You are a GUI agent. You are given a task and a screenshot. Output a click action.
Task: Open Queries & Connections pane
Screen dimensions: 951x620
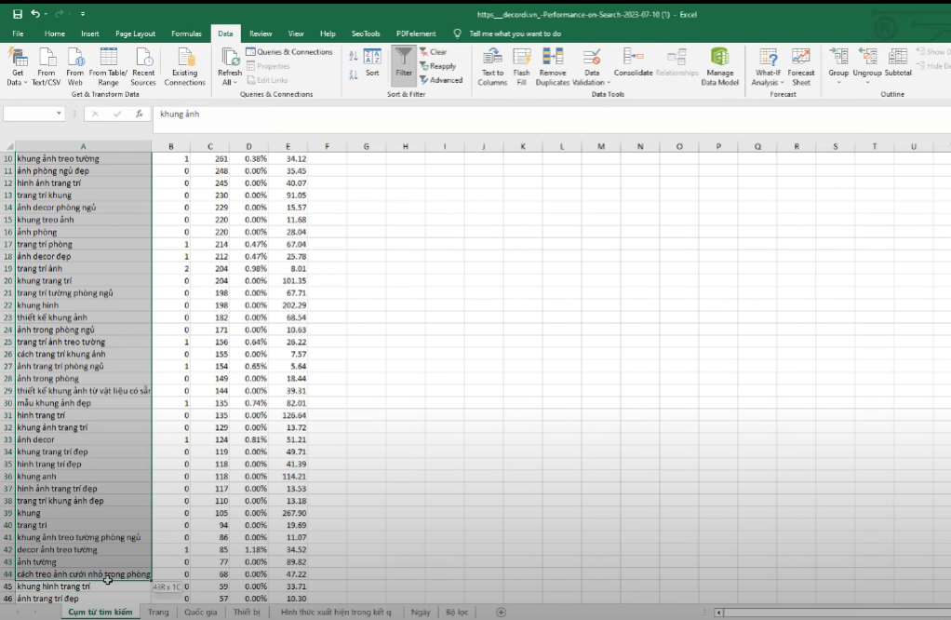[x=289, y=52]
